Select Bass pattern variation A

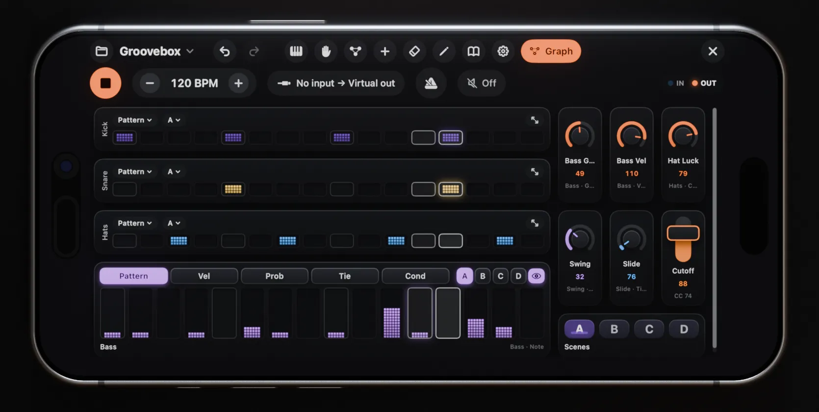click(465, 276)
